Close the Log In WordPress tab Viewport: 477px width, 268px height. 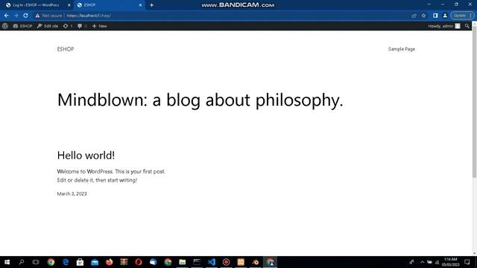(x=69, y=5)
